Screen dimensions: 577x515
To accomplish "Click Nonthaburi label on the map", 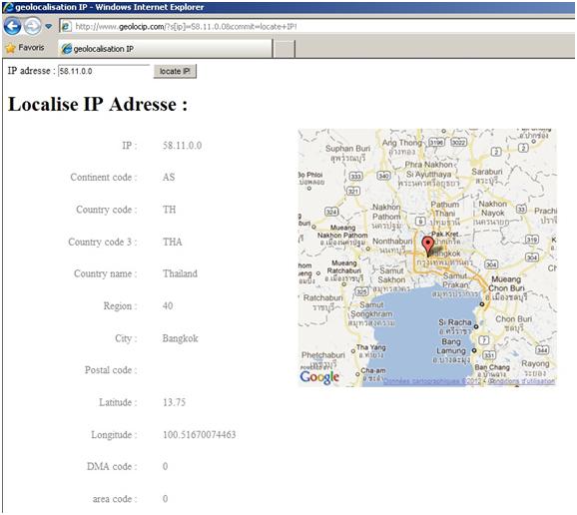I will (392, 242).
